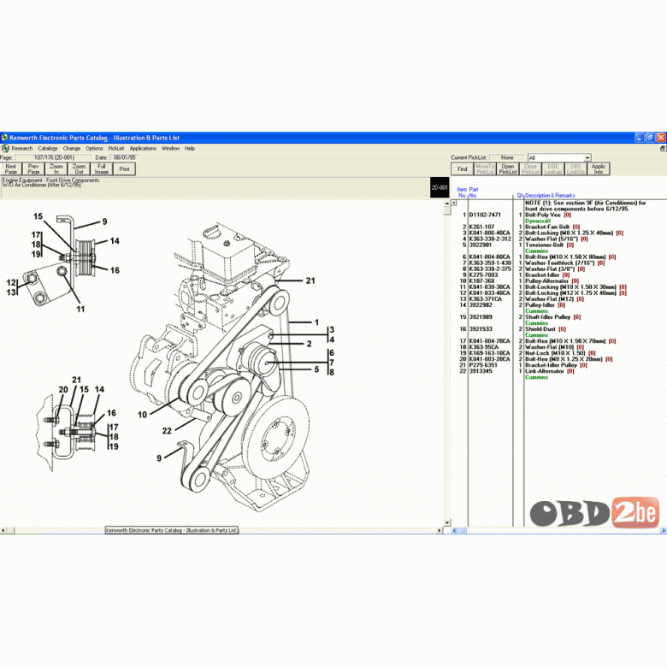667x667 pixels.
Task: Click the illustration horizontal scrollbar right arrow
Action: tap(440, 530)
